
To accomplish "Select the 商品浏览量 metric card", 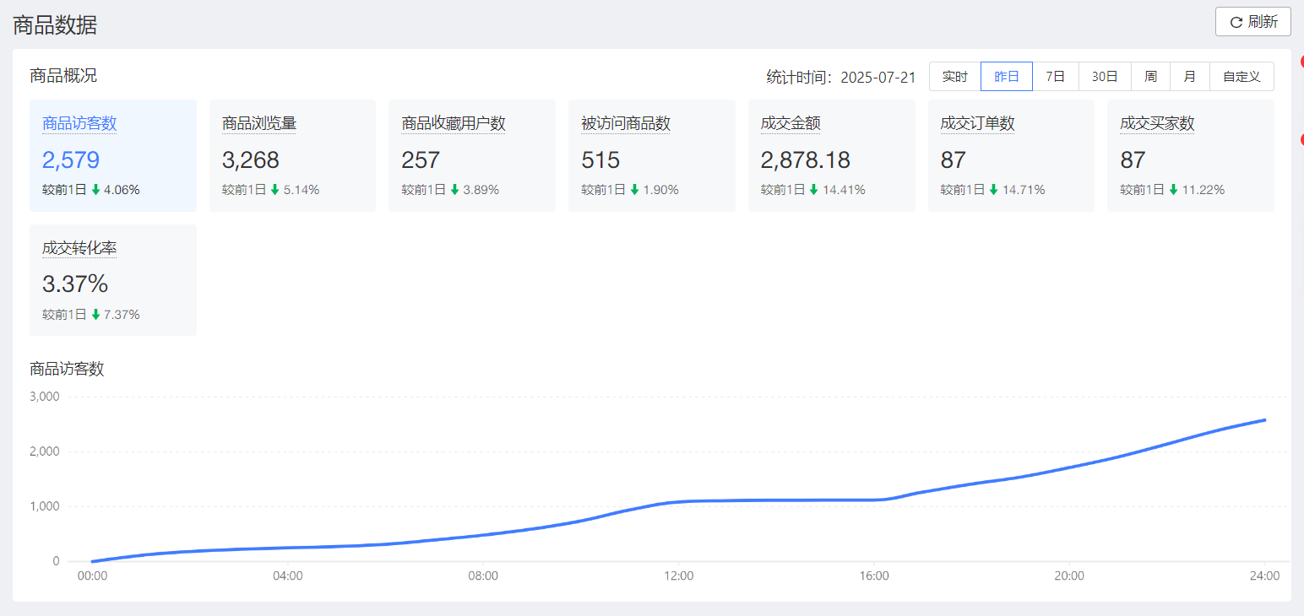I will pyautogui.click(x=292, y=155).
